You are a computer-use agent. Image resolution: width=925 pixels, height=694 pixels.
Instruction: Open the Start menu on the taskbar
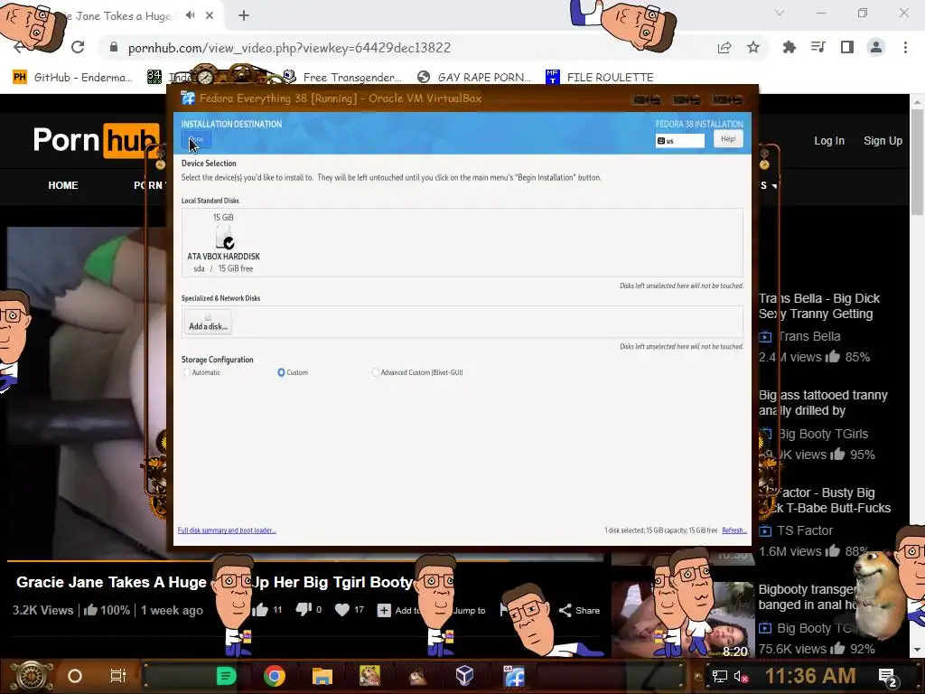pyautogui.click(x=32, y=676)
